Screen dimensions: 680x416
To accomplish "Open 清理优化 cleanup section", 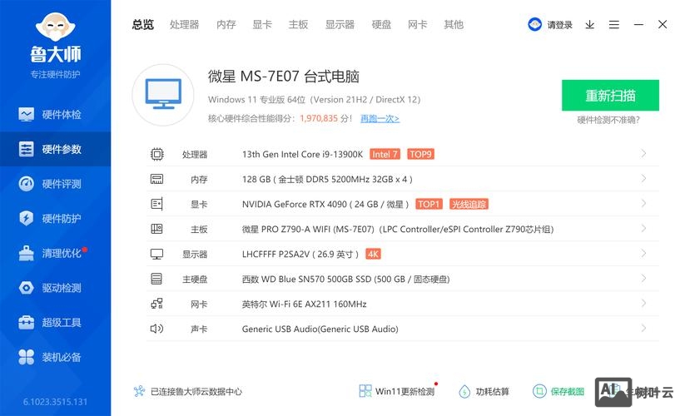I will coord(55,253).
